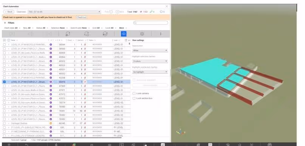Image resolution: width=305 pixels, height=146 pixels.
Task: Open the Status filter dropdown
Action: [x=42, y=28]
